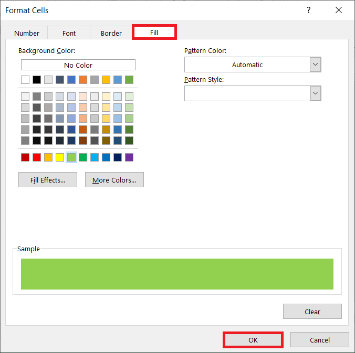
Task: Cancel the Format Cells dialog
Action: pos(319,340)
